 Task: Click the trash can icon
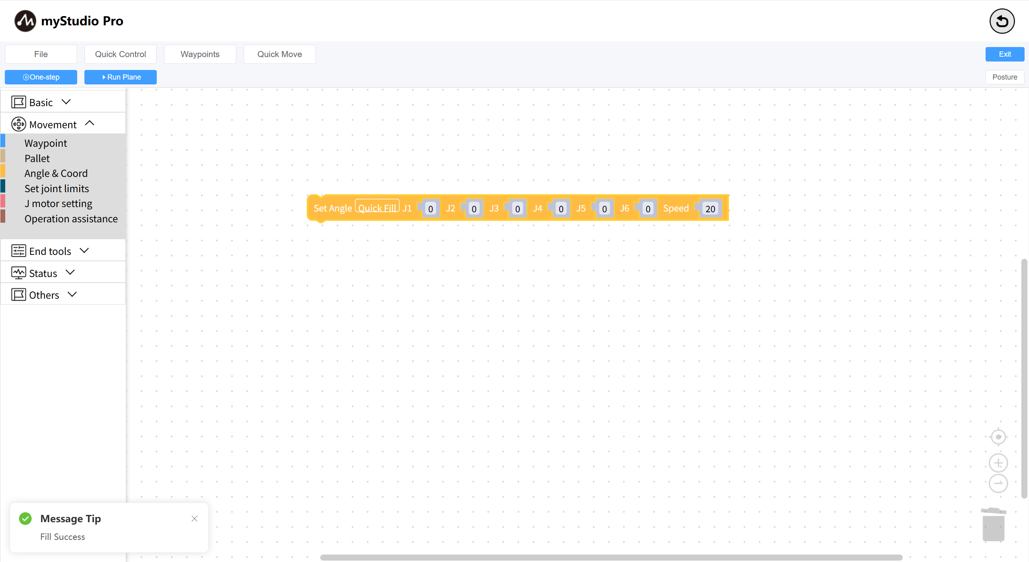[x=994, y=525]
